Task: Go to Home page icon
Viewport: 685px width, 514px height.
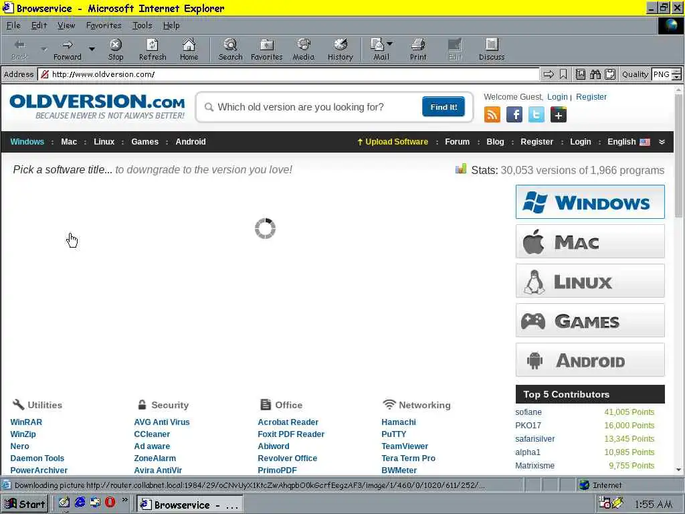Action: click(x=189, y=50)
